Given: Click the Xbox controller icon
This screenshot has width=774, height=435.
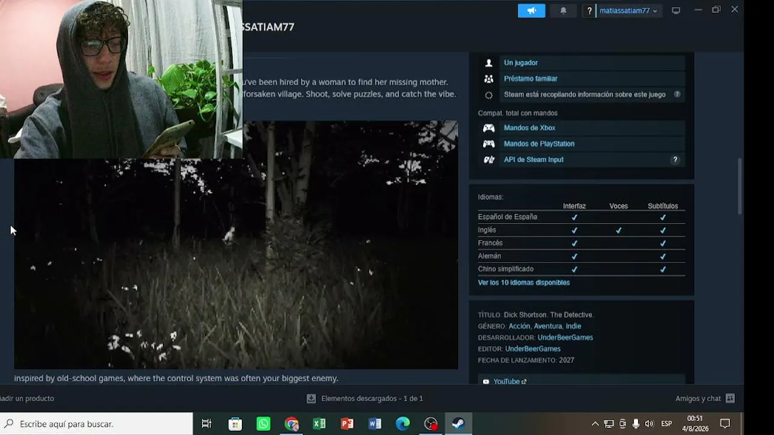Looking at the screenshot, I should coord(489,128).
